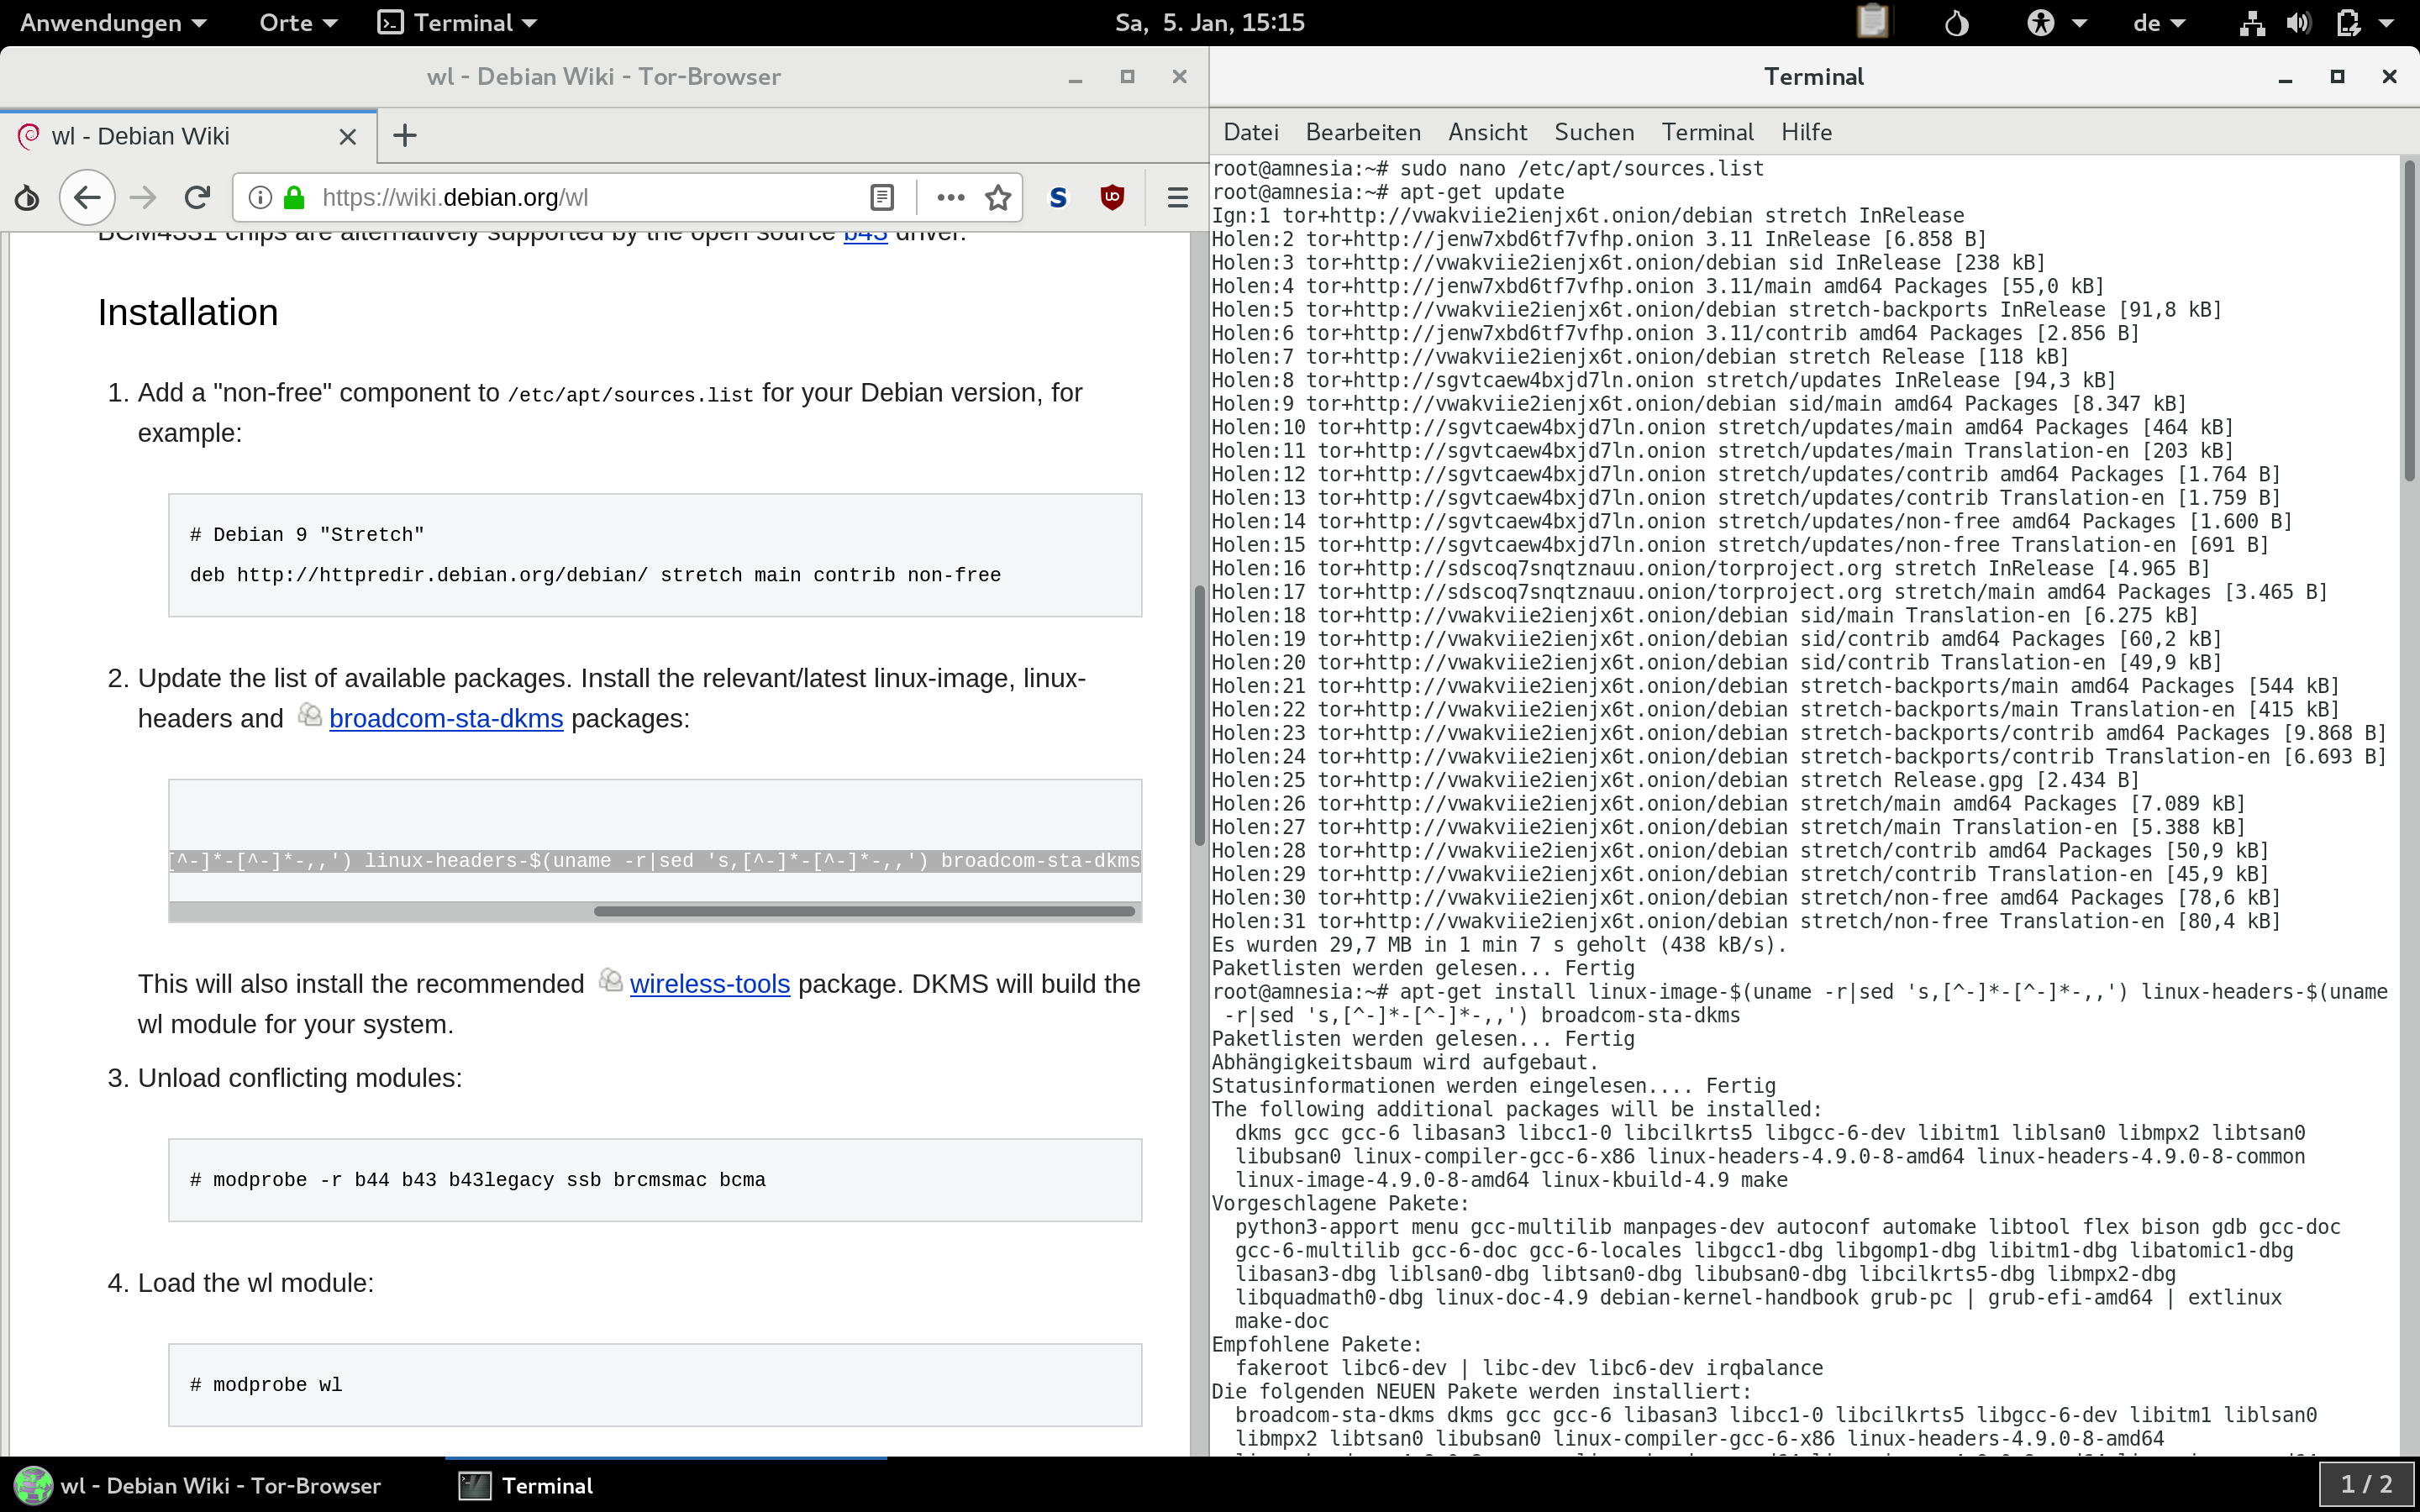Open the 'de' keyboard layout dropdown
This screenshot has height=1512, width=2420.
pos(2159,22)
